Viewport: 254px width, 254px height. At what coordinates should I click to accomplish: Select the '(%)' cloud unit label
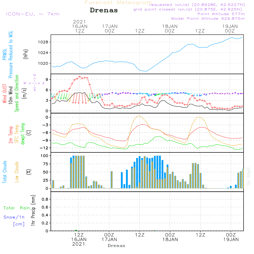pyautogui.click(x=28, y=172)
